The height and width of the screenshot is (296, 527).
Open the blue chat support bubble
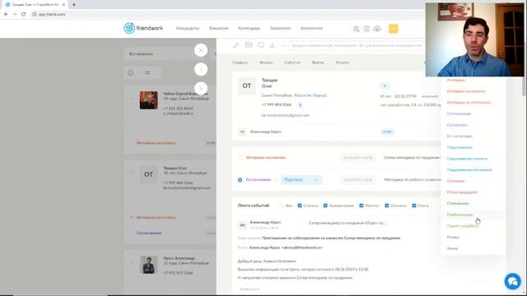point(512,281)
